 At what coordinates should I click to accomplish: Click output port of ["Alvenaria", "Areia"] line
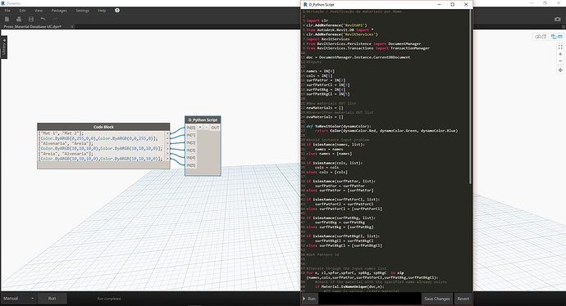click(167, 143)
